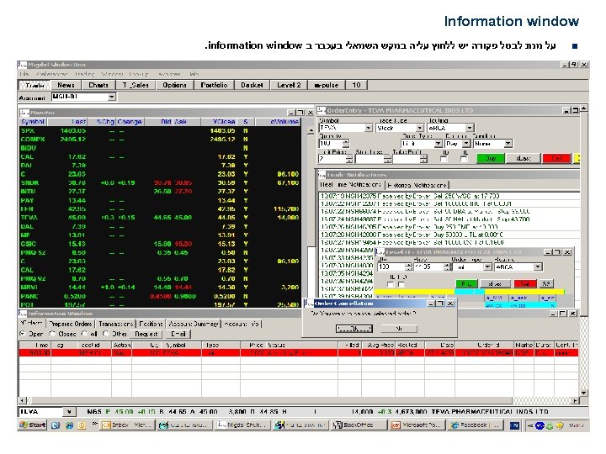The image size is (606, 454).
Task: Open the Prepared Orders tab
Action: 71,324
